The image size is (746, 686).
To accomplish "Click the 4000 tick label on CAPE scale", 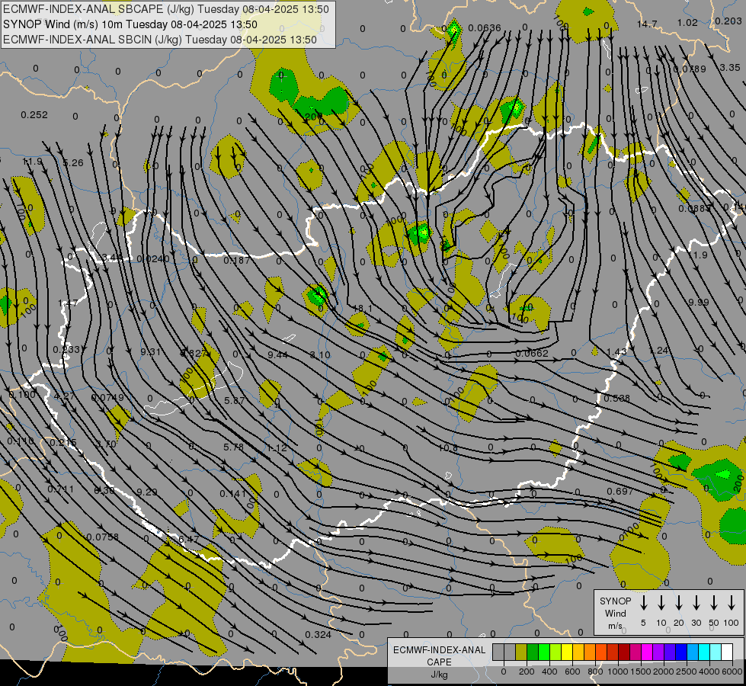I will tap(709, 672).
